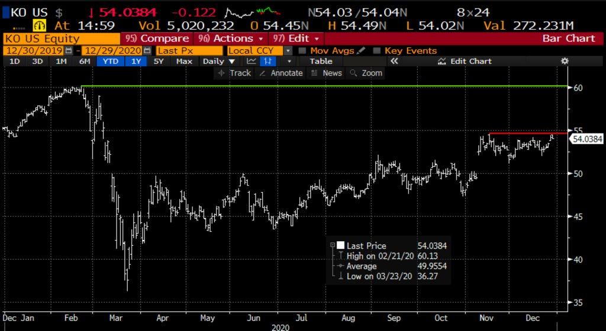Expand the Daily periodicity dropdown

tap(219, 61)
